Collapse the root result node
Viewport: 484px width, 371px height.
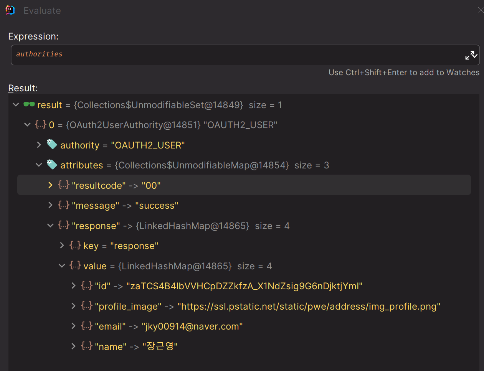click(x=16, y=105)
